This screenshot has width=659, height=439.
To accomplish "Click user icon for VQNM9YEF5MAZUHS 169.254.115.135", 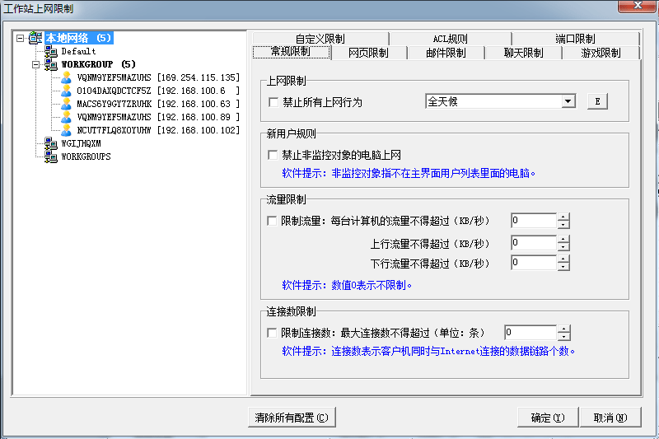I will coord(66,77).
